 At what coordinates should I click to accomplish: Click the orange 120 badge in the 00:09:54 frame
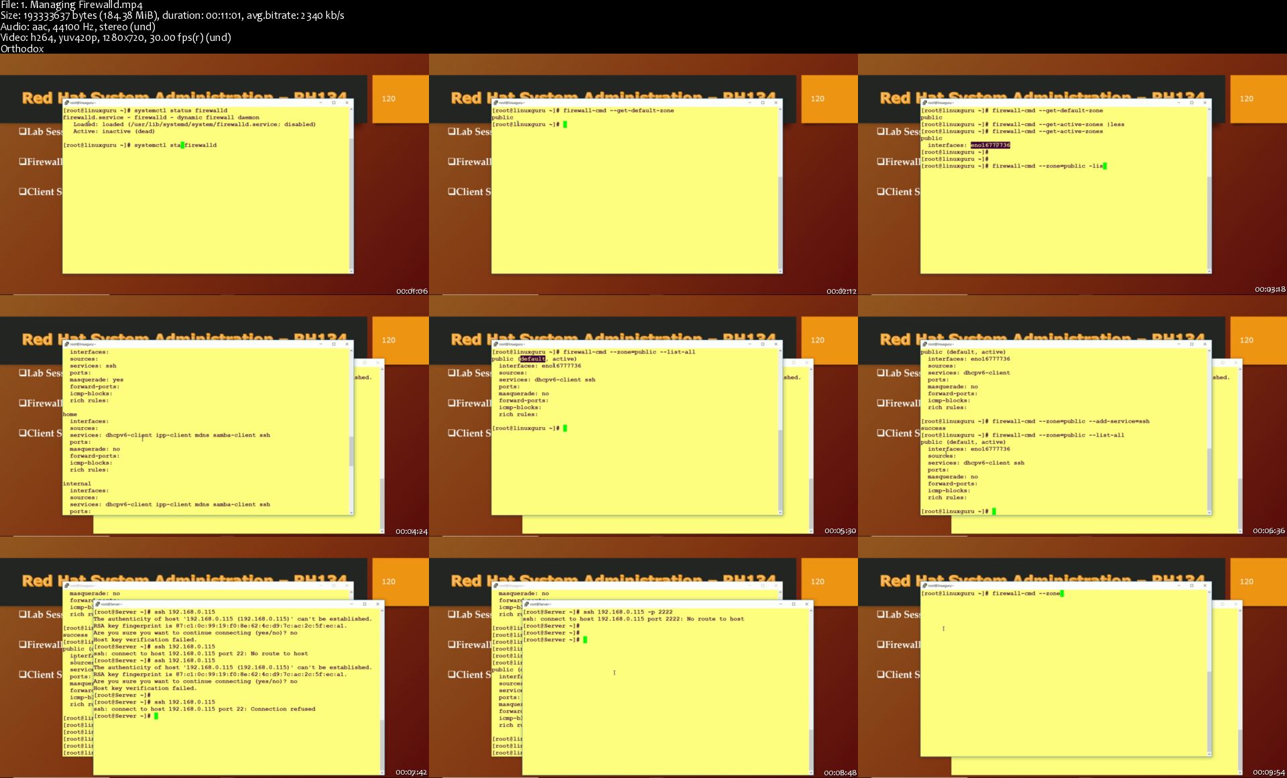point(1258,581)
